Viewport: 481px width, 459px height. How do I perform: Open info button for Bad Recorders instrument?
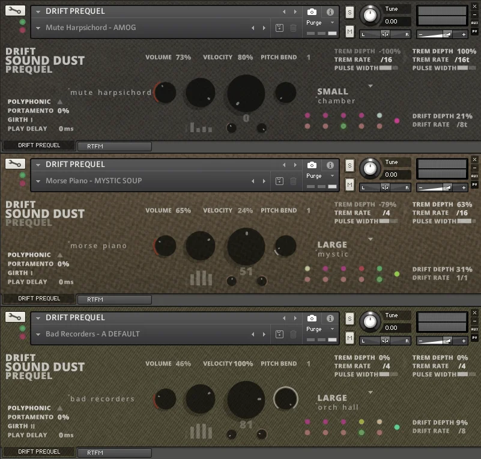(330, 318)
